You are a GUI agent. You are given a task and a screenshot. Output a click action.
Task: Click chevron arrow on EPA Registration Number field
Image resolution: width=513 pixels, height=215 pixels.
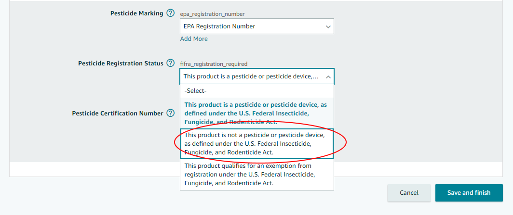pyautogui.click(x=328, y=26)
